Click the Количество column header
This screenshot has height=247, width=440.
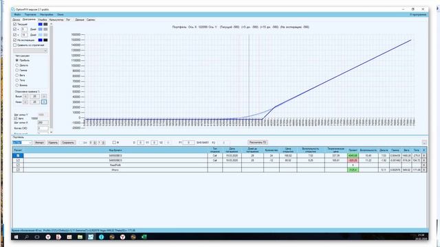point(271,150)
